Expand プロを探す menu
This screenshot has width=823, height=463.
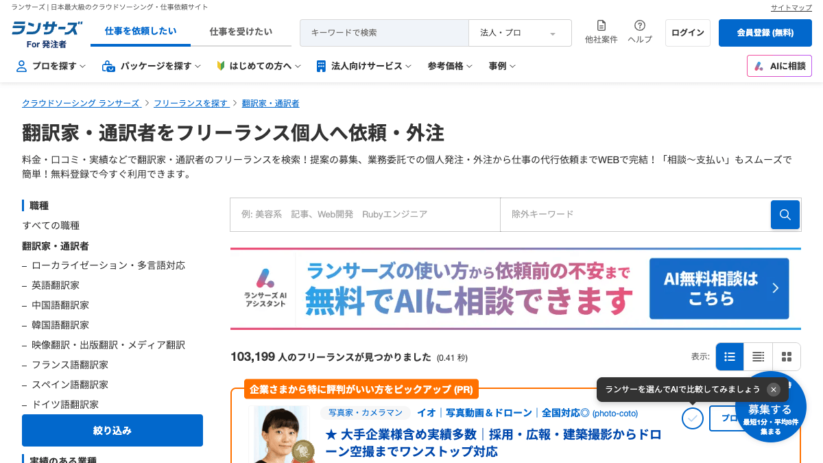50,66
